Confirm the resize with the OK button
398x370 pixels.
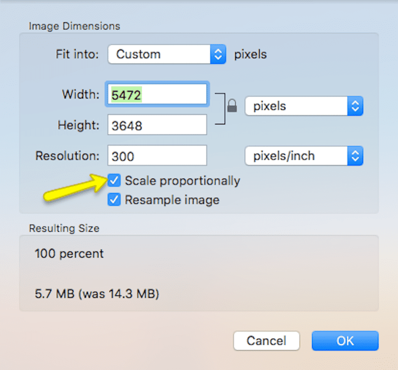click(345, 341)
